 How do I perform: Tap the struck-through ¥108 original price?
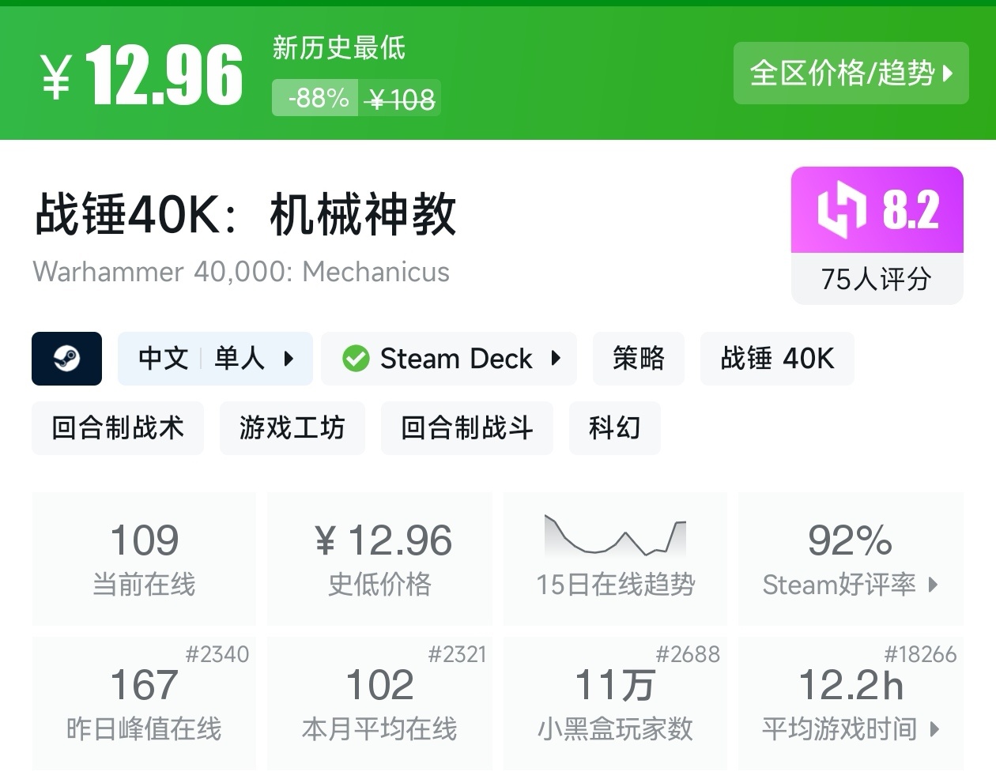coord(402,100)
